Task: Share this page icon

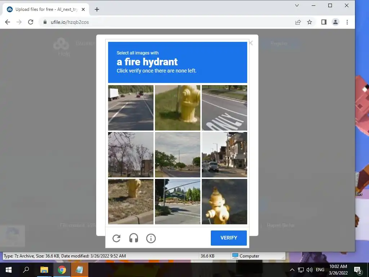Action: (x=298, y=22)
